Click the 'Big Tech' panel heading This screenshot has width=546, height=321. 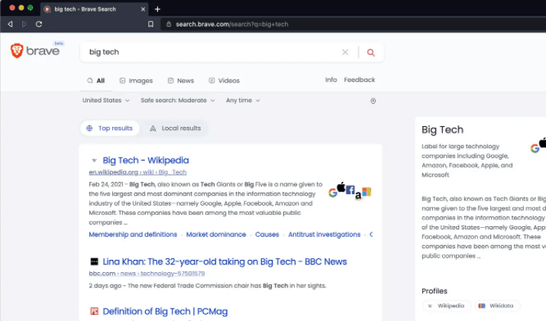pos(443,130)
